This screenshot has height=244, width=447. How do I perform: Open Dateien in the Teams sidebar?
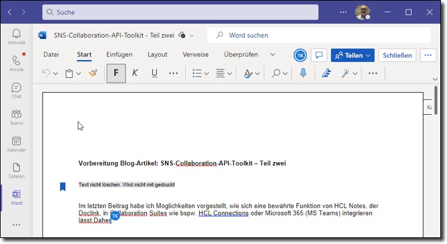(x=16, y=171)
